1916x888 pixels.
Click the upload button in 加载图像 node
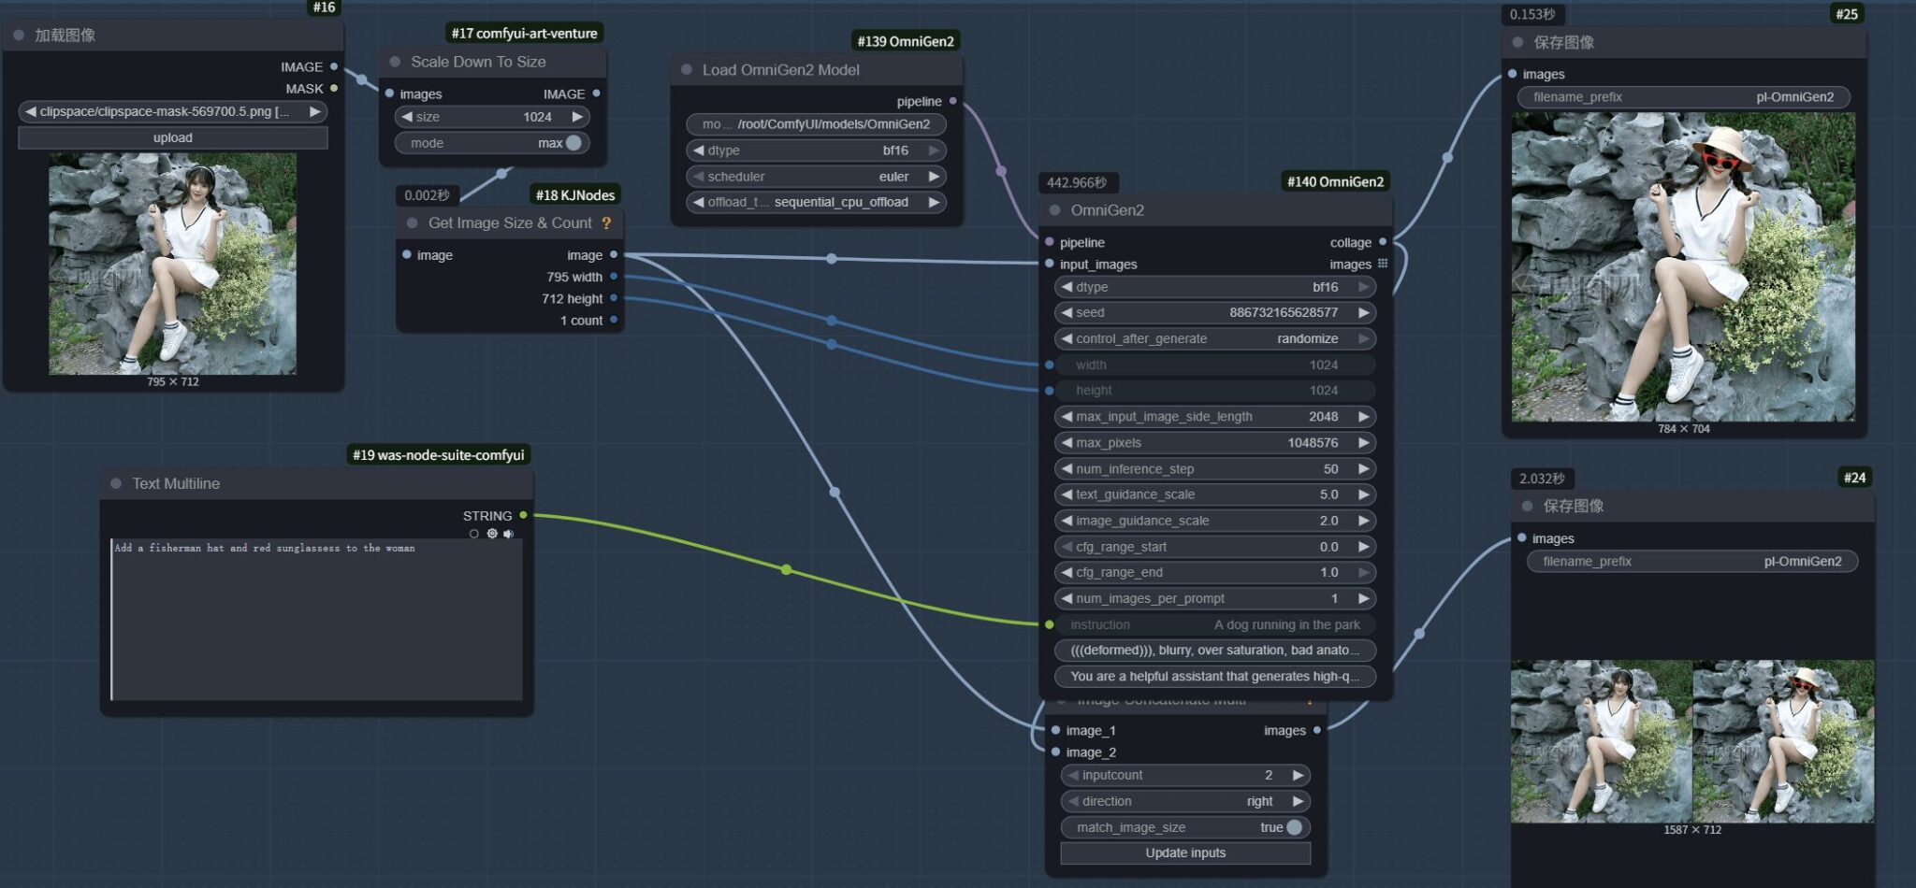click(x=173, y=137)
